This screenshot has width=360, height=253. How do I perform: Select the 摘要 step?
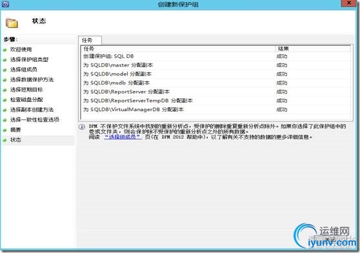pos(15,130)
